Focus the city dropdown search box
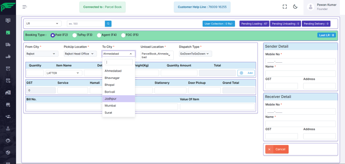Viewport: 345px width, 164px height. [119, 62]
